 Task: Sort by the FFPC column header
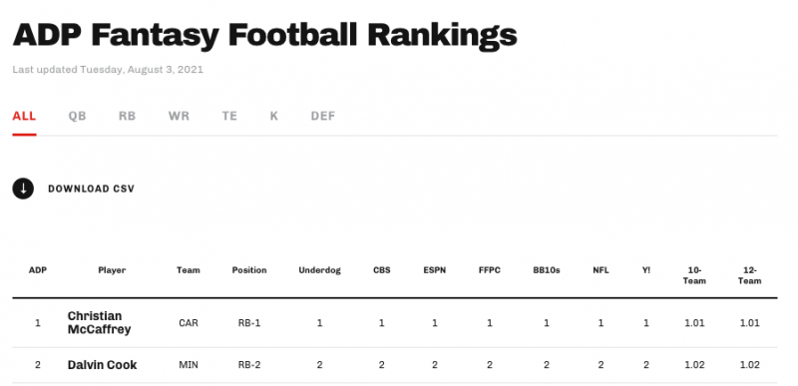tap(490, 270)
